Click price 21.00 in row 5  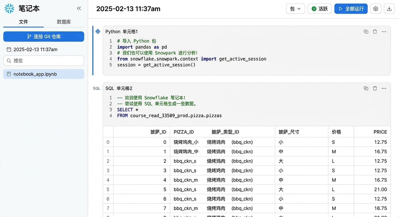tap(381, 190)
